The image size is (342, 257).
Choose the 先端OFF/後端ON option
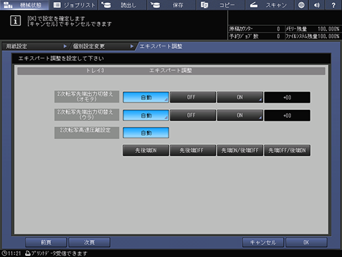287,150
